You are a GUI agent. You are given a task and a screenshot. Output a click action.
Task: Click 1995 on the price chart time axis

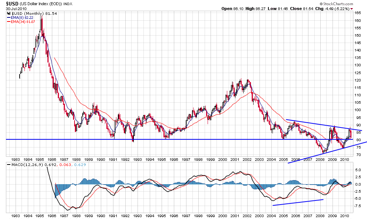162,160
